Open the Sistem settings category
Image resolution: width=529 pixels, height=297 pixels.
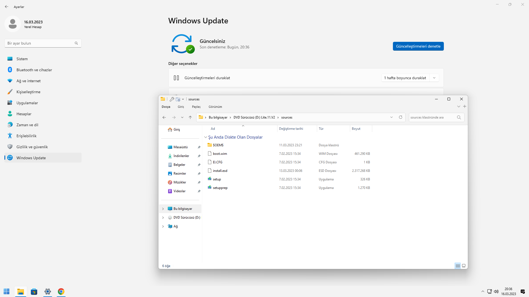[x=43, y=59]
